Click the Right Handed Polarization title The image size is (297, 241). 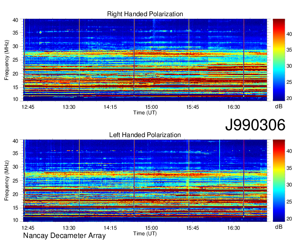click(145, 14)
